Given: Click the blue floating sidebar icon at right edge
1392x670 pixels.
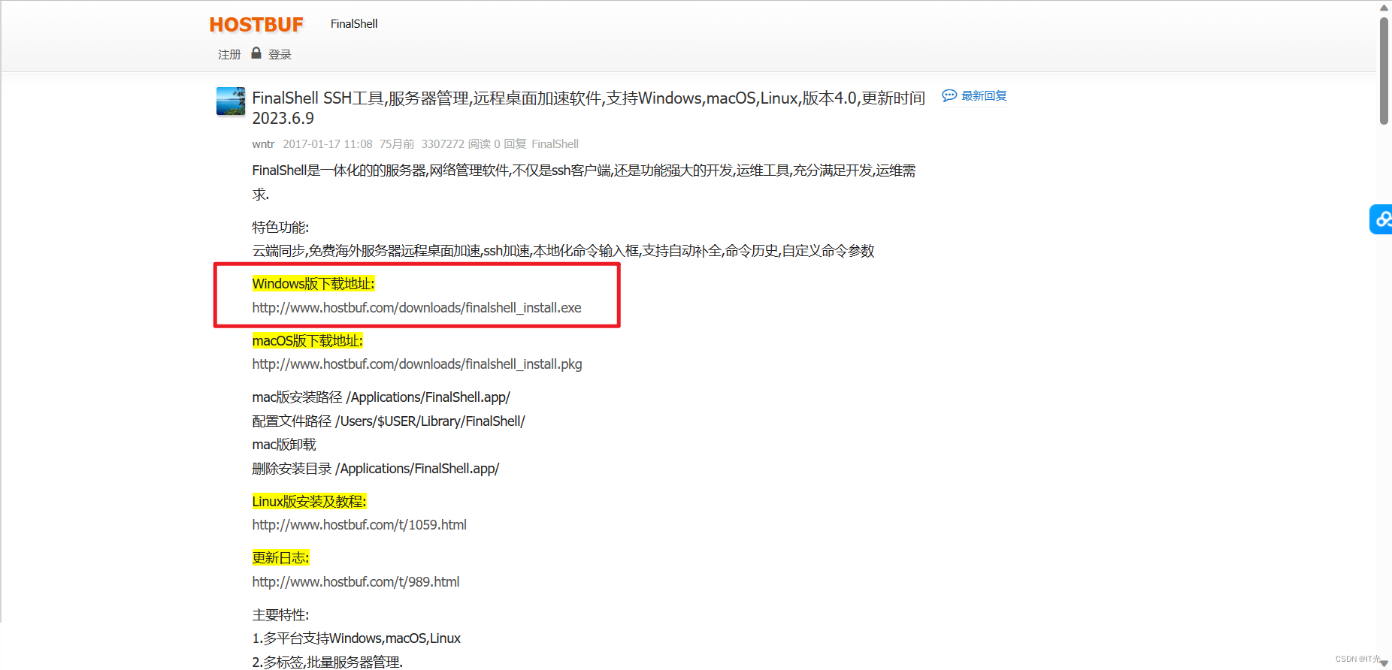Looking at the screenshot, I should pyautogui.click(x=1381, y=219).
